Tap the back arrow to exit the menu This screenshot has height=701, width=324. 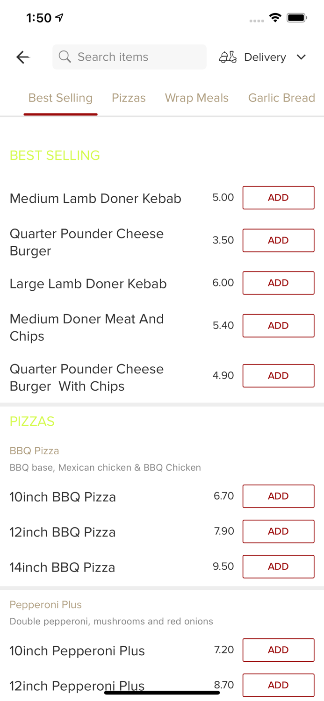22,57
